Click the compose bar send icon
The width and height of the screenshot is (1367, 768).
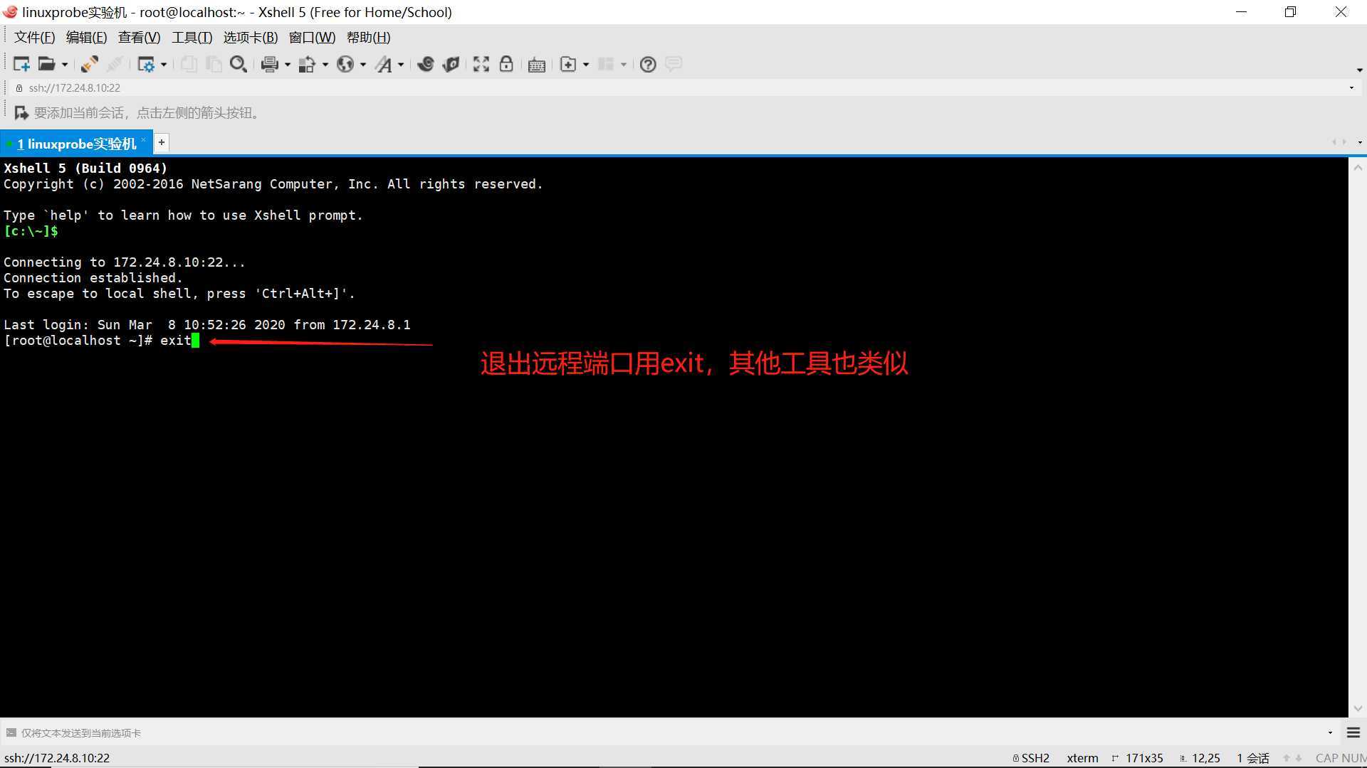11,733
